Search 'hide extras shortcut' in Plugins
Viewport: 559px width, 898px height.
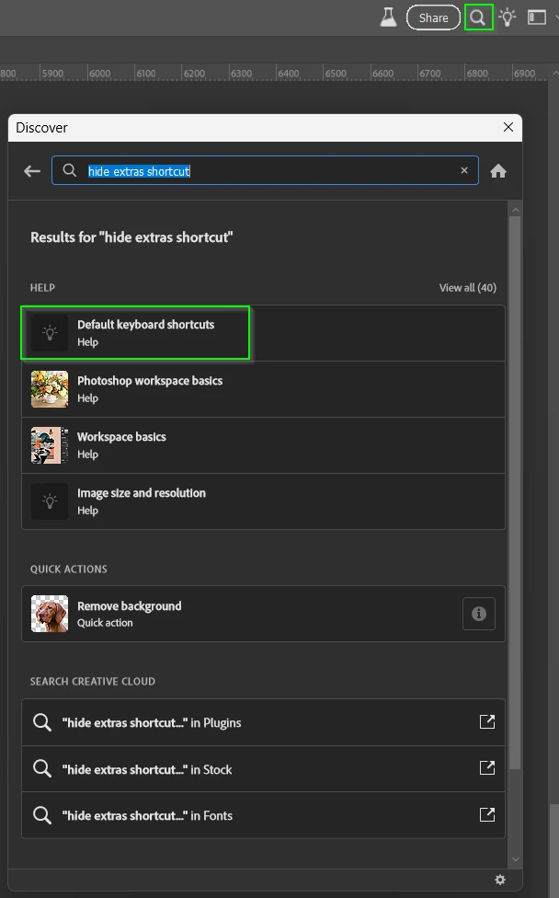263,722
